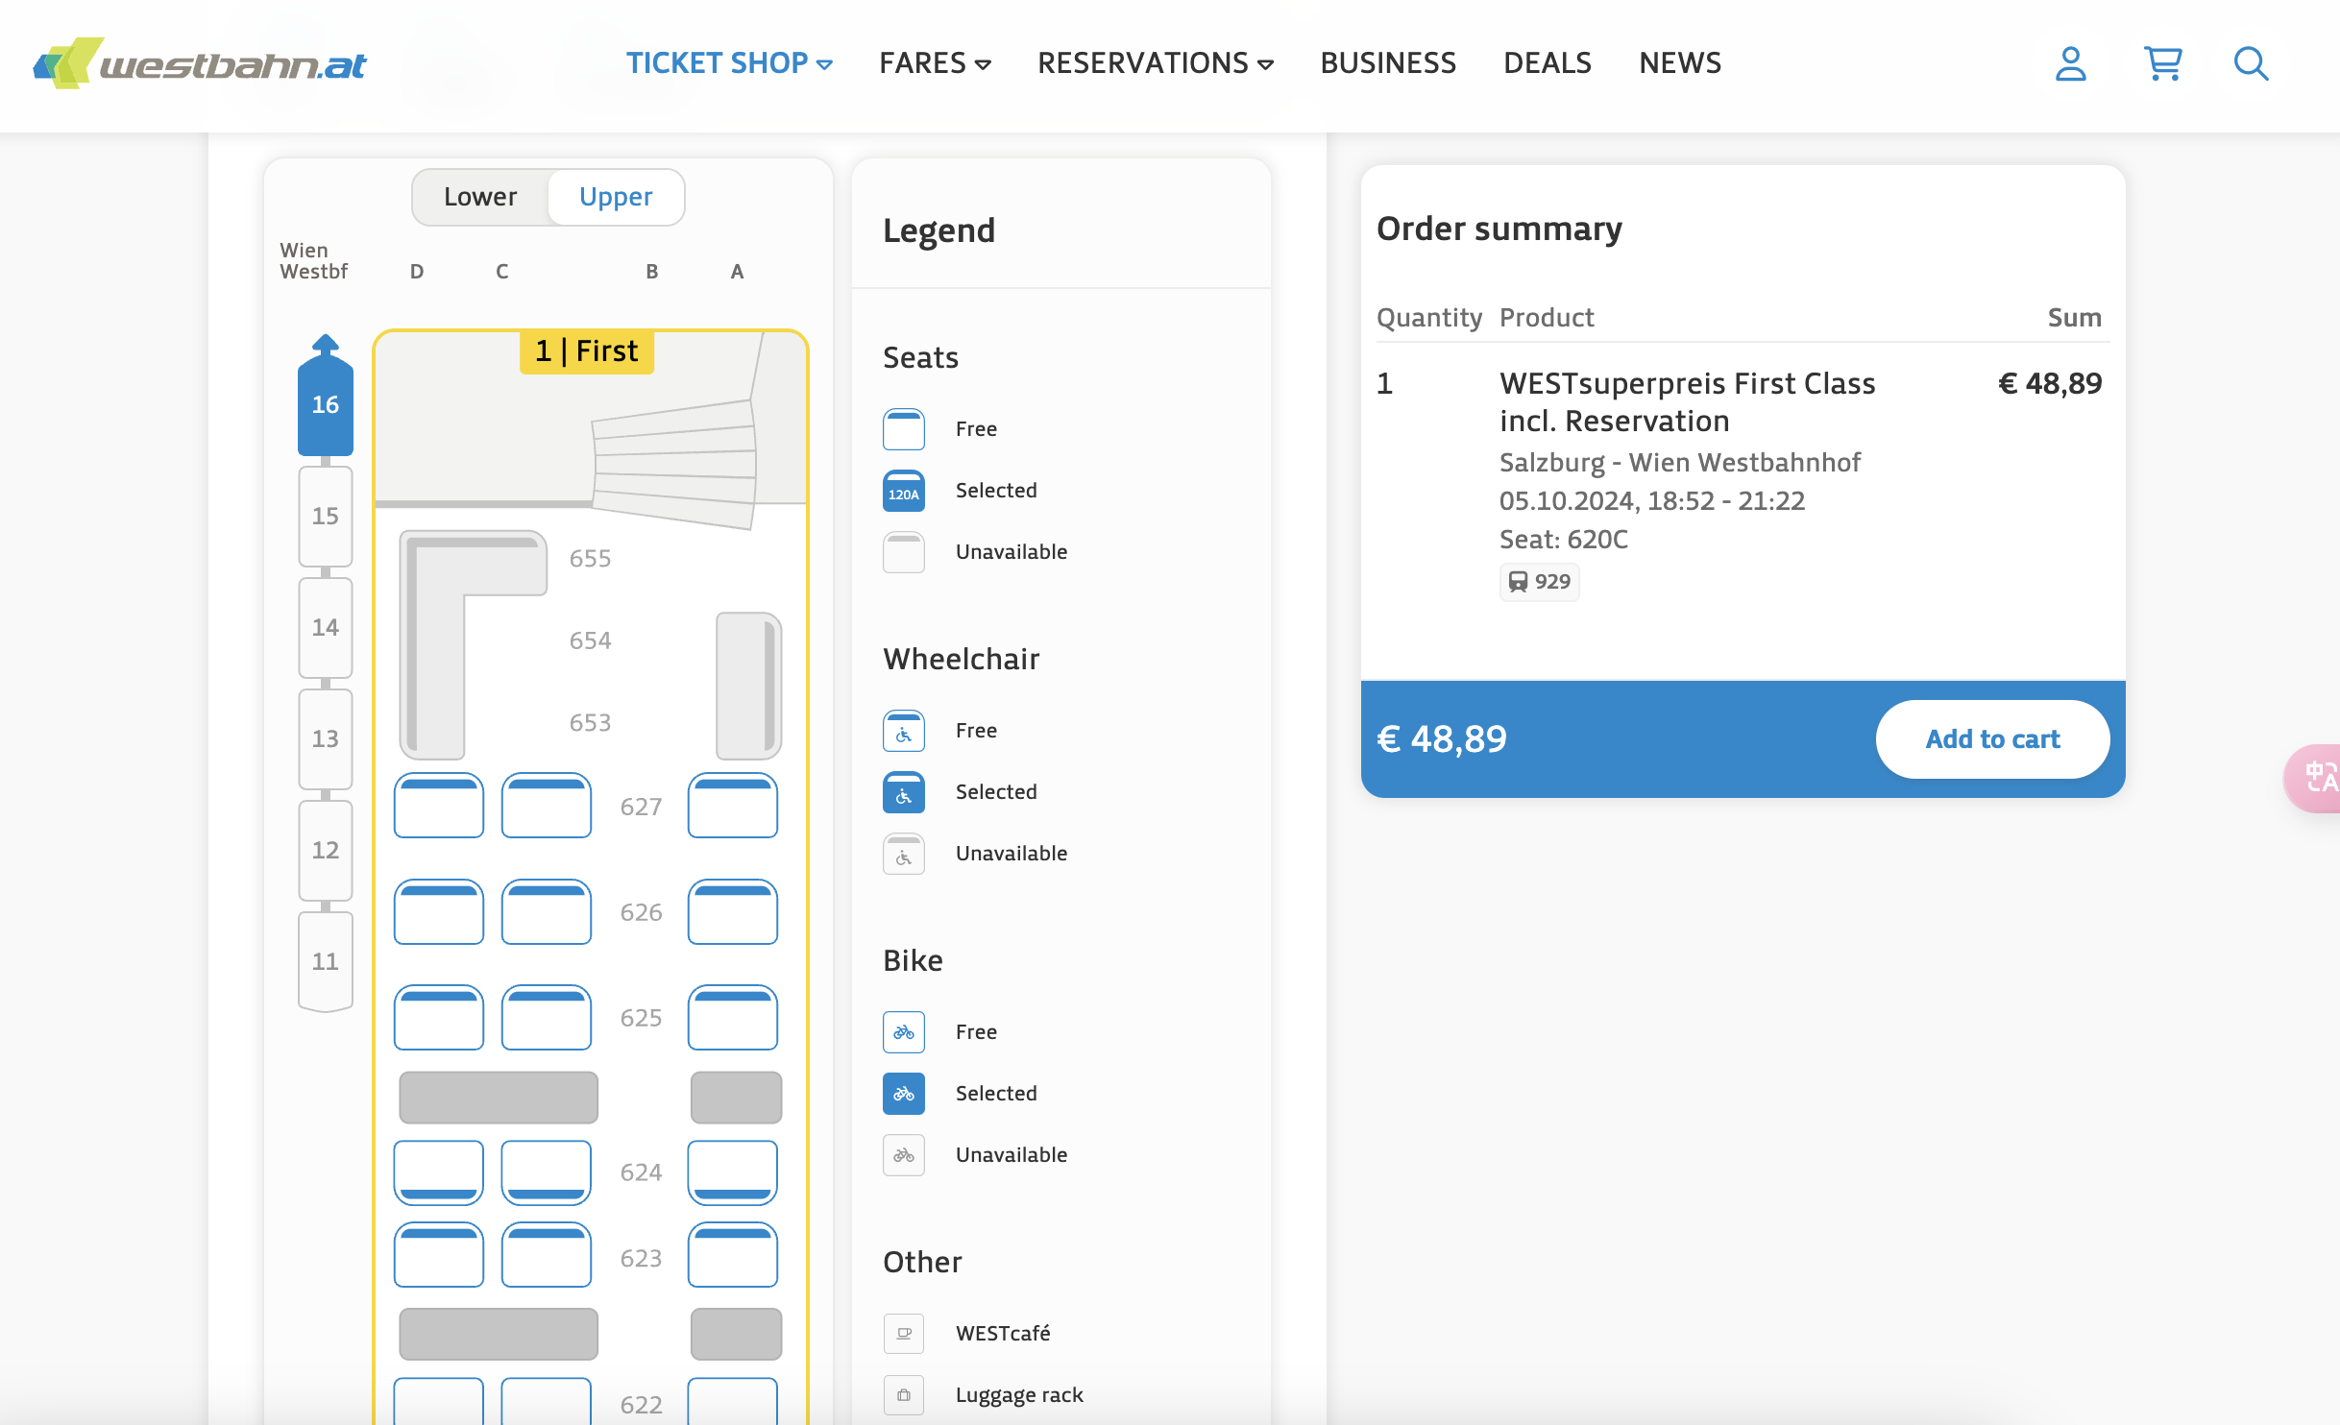Switch to the Upper deck
2340x1425 pixels.
(616, 197)
